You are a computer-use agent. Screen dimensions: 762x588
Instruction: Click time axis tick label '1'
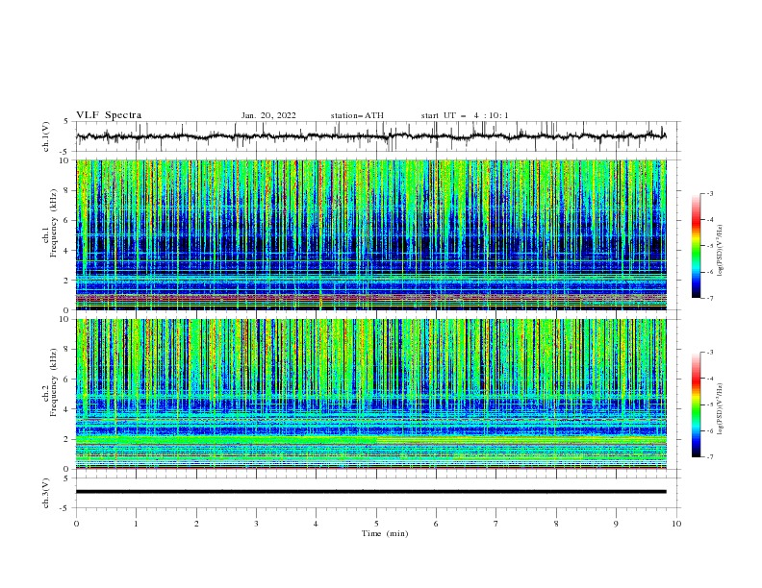(136, 524)
